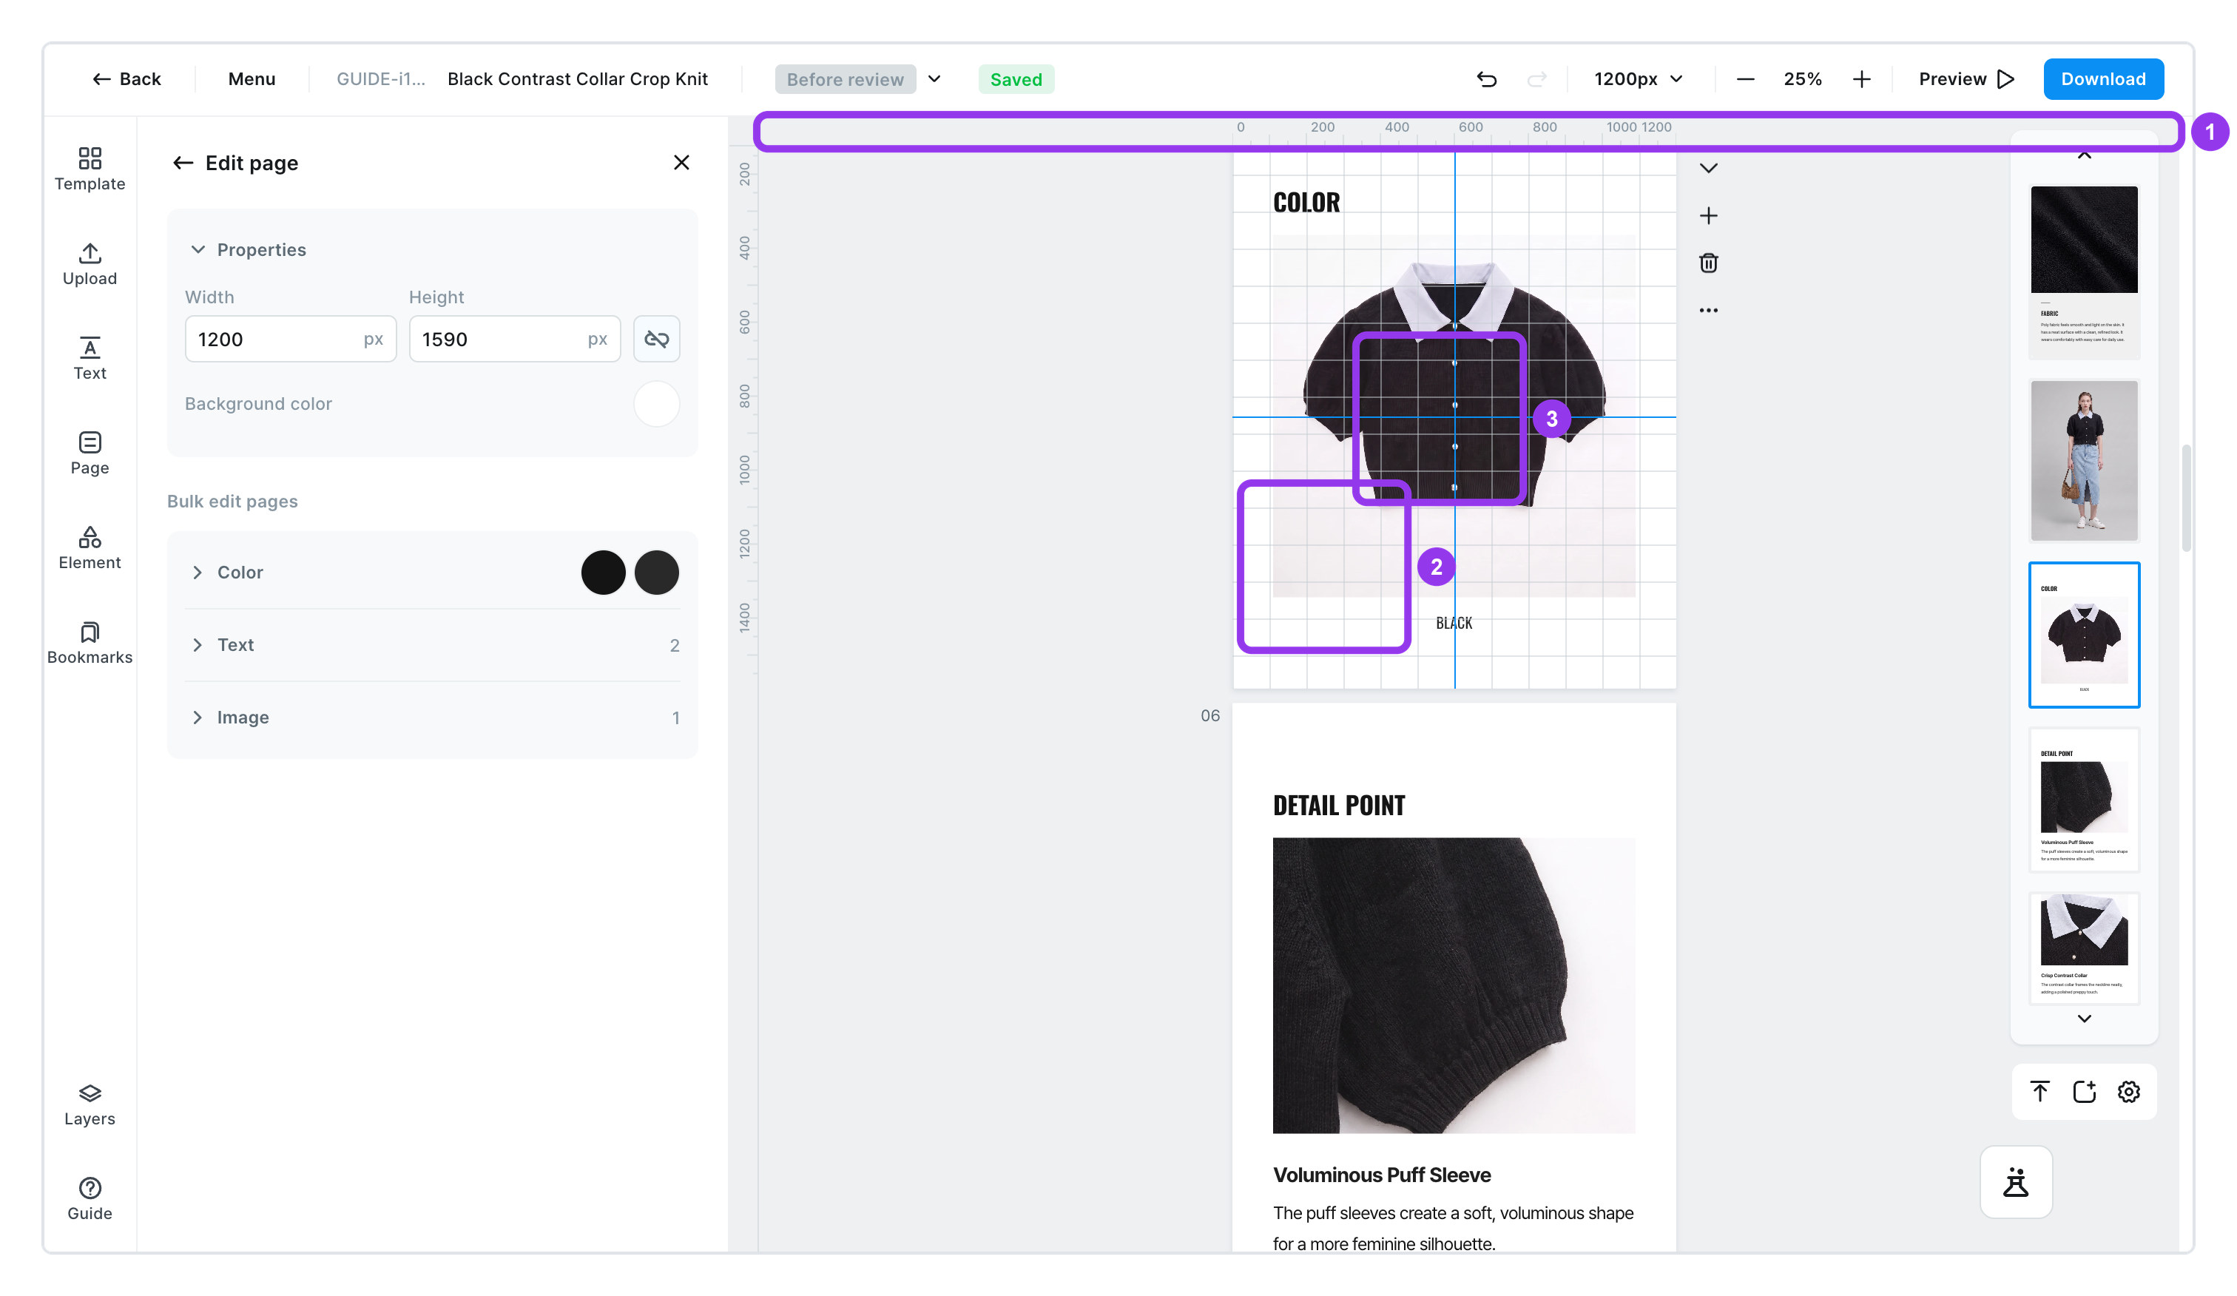Expand the Color bulk edit section
2237x1296 pixels.
(197, 572)
